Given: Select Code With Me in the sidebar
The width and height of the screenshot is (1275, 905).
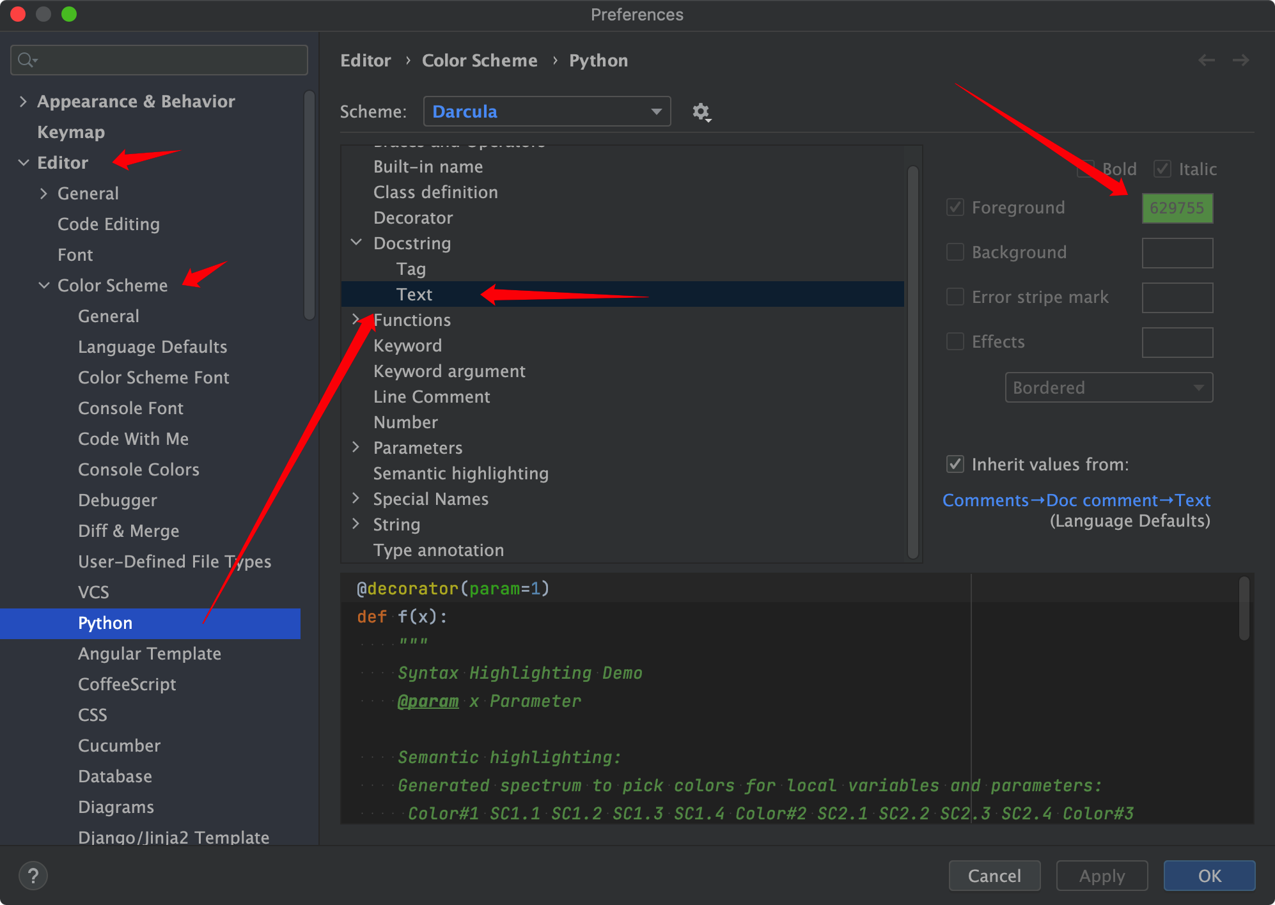Looking at the screenshot, I should [133, 439].
